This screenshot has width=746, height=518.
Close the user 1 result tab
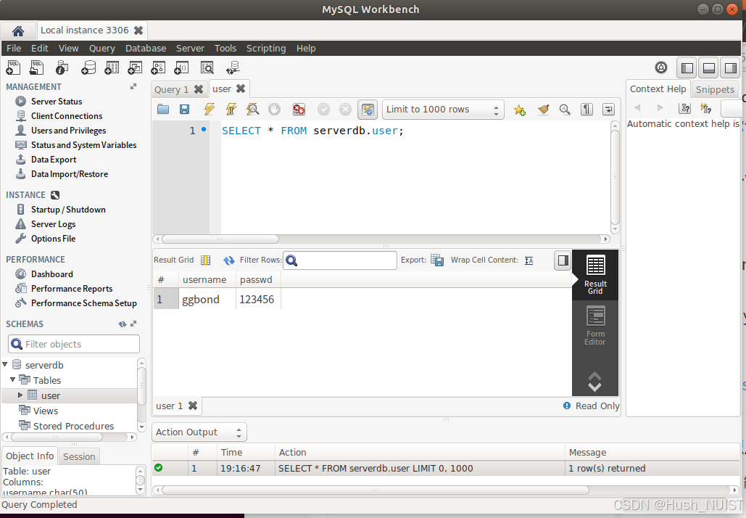pos(192,406)
